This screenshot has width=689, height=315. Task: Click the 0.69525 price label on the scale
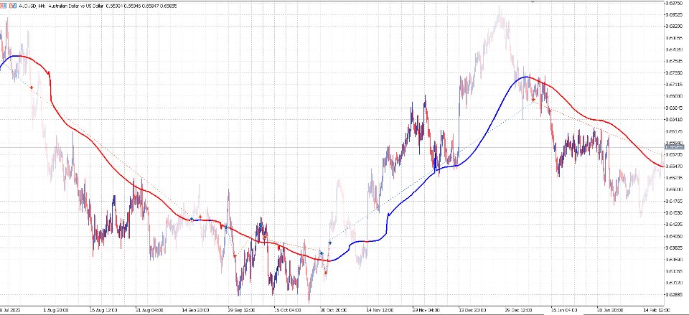click(675, 14)
